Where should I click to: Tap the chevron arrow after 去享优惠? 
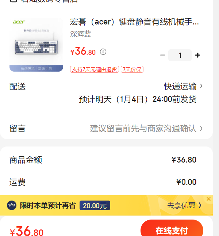point(200,205)
